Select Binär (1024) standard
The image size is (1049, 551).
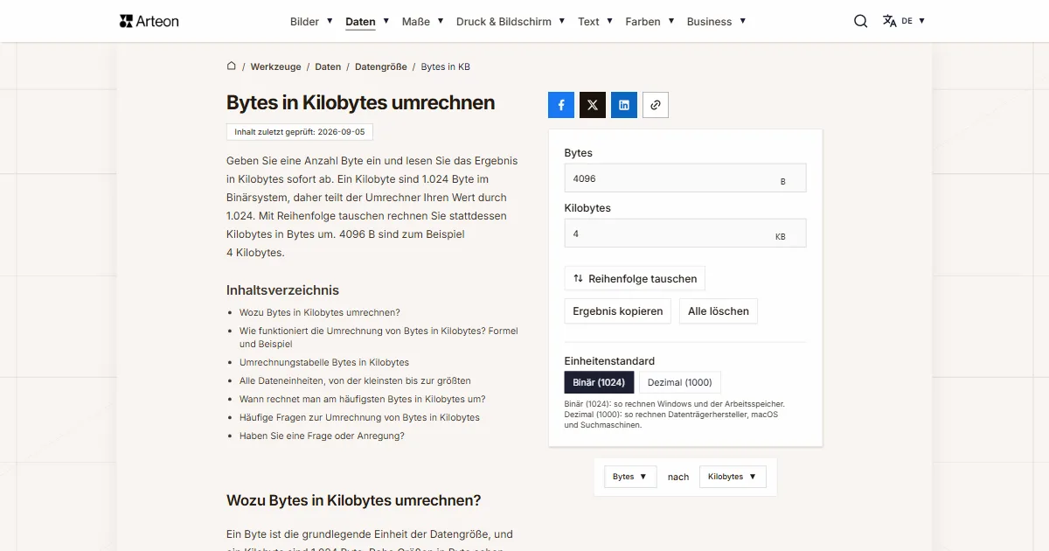coord(599,382)
